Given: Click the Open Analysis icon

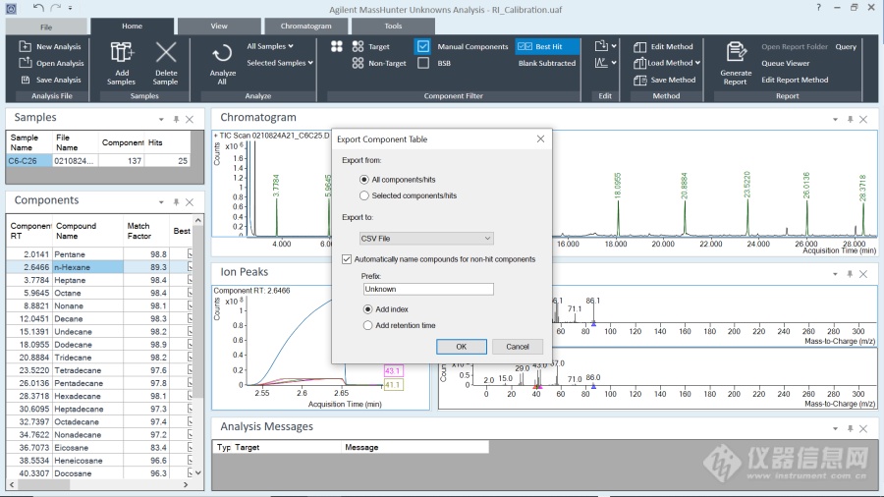Looking at the screenshot, I should (25, 63).
